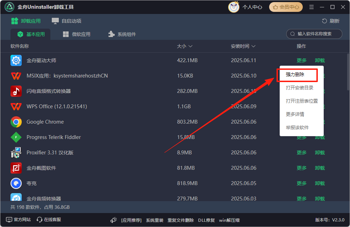Switch to the 卸载应用 tab

[x=26, y=21]
